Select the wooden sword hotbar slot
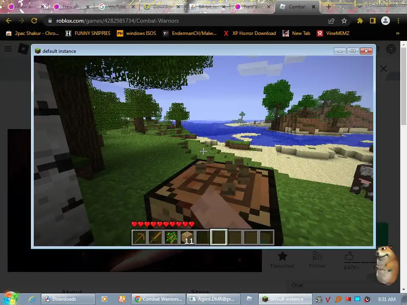 coord(155,237)
